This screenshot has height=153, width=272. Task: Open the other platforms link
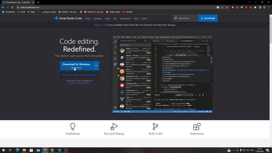pos(90,75)
